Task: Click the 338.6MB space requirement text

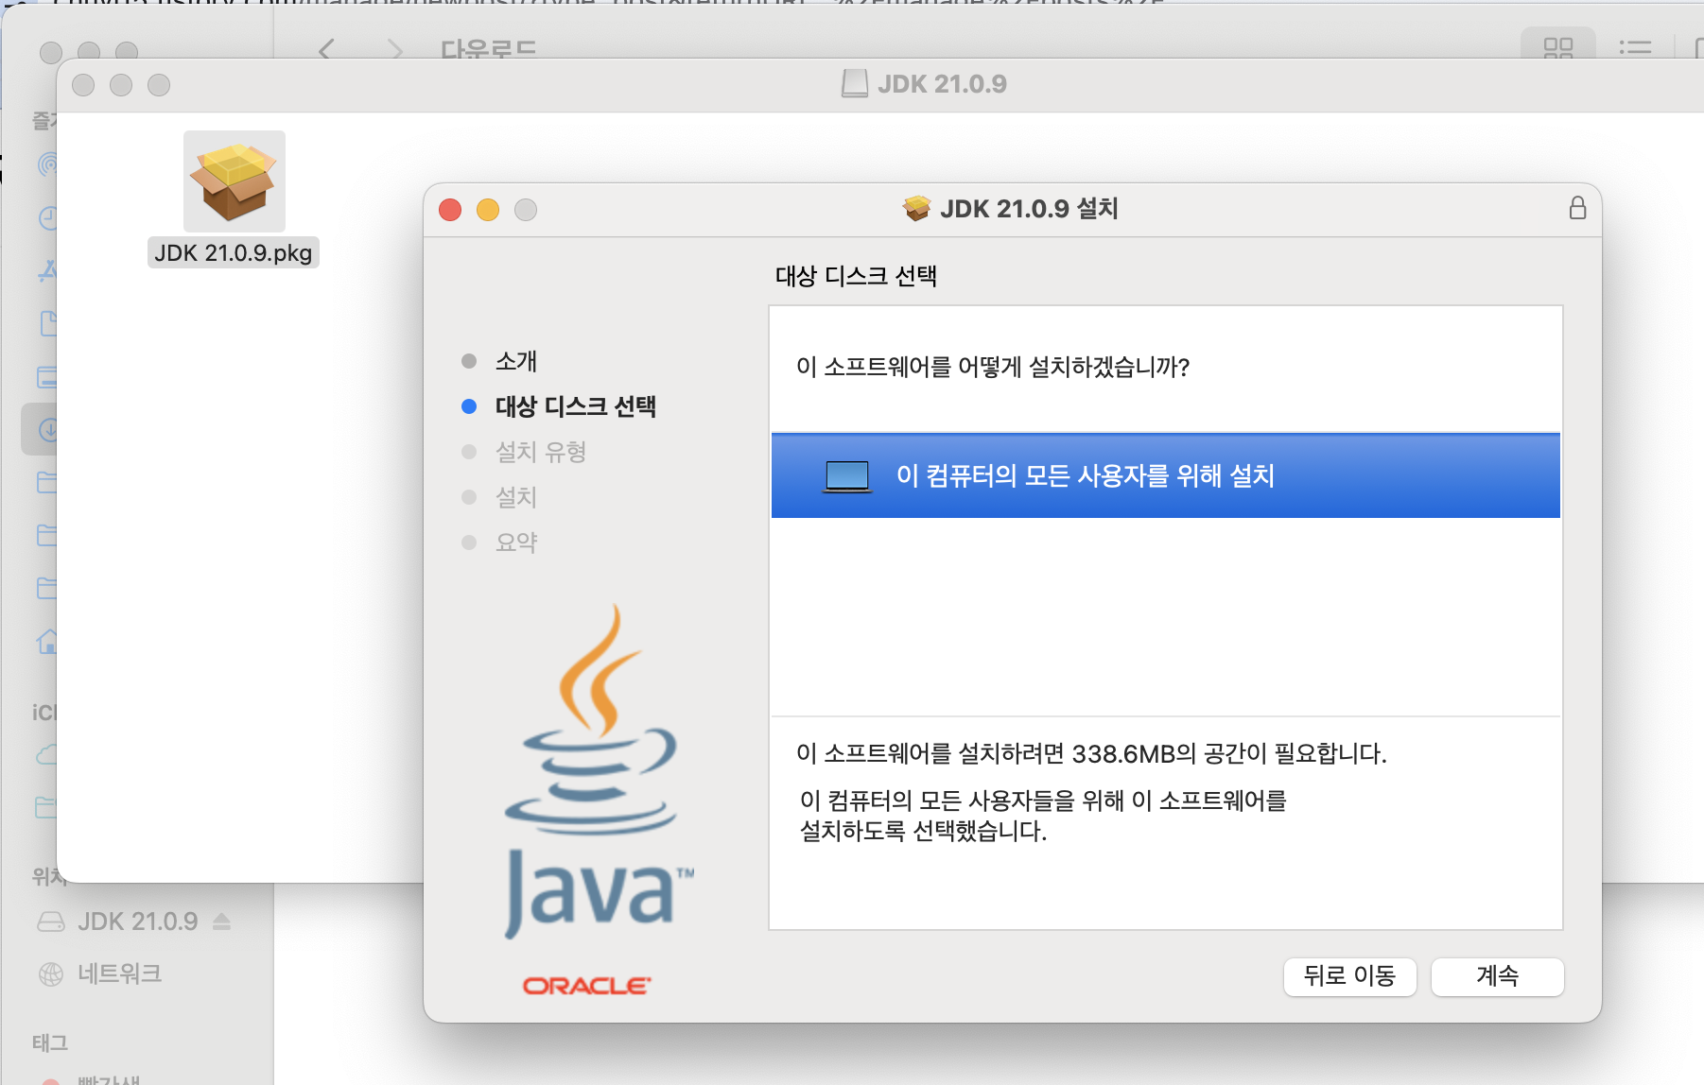Action: coord(1091,753)
